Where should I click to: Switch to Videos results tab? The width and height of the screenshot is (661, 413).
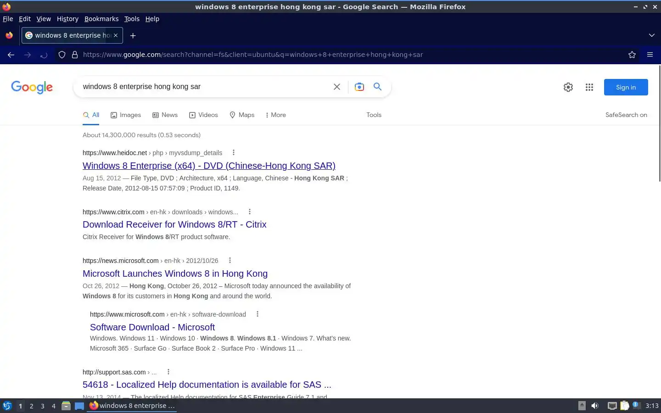coord(203,115)
